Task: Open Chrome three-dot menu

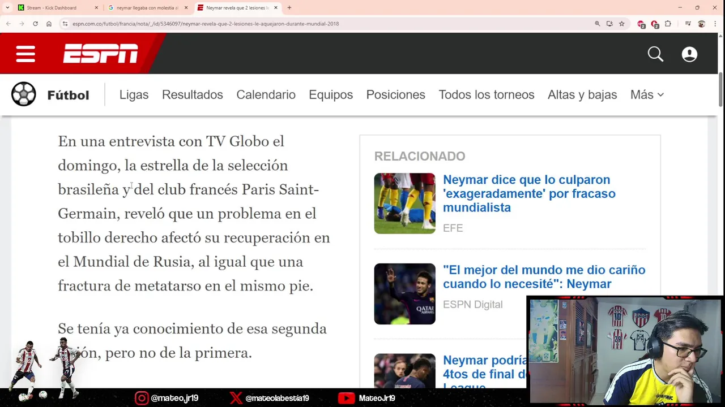Action: [715, 24]
